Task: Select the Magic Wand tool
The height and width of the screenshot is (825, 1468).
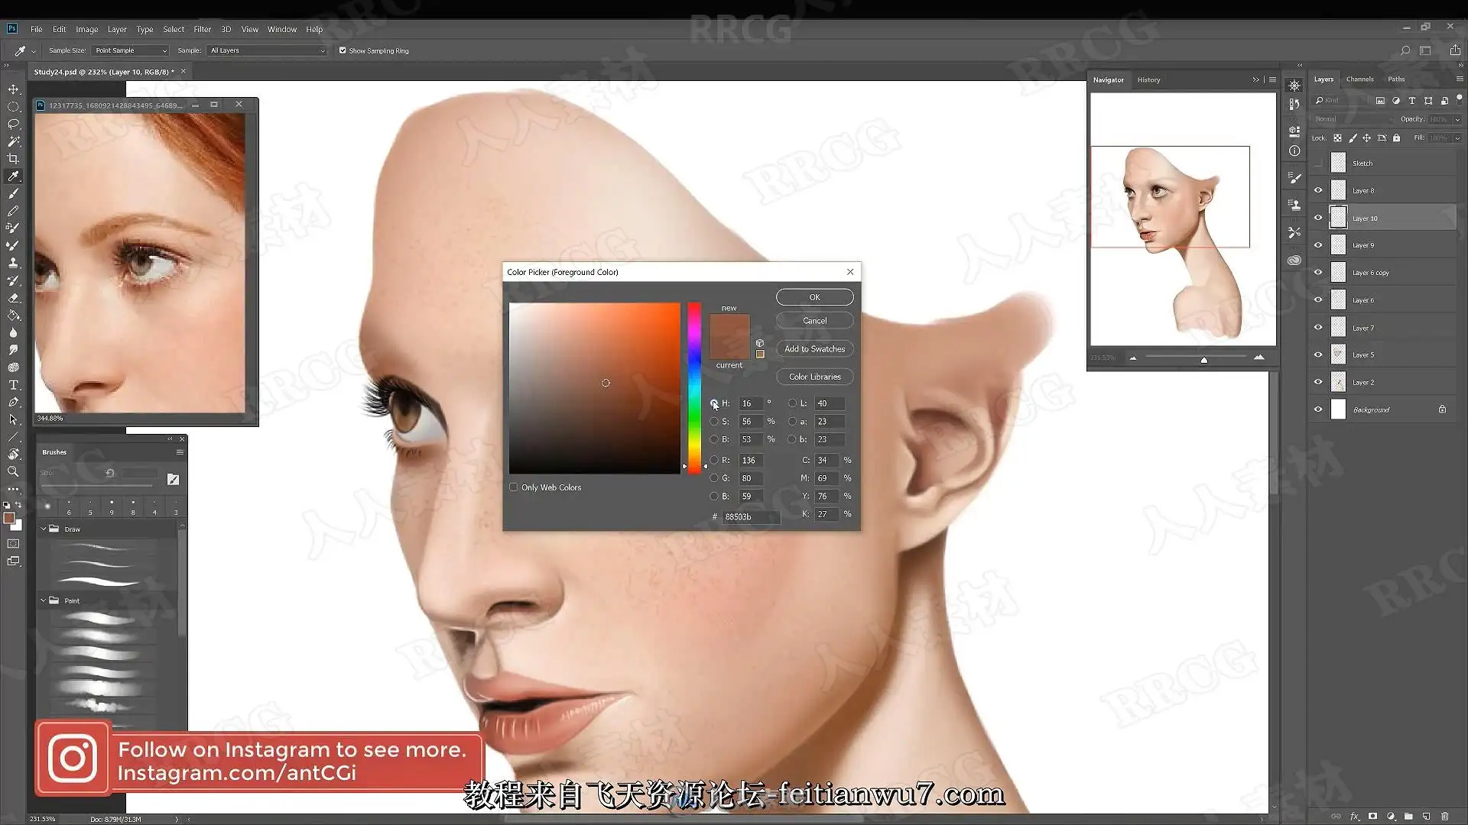Action: [x=13, y=141]
